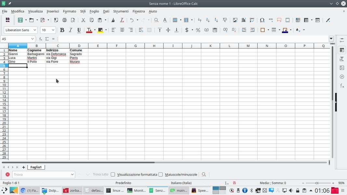This screenshot has height=195, width=347.
Task: Expand formula bar arrow
Action: coord(331,39)
